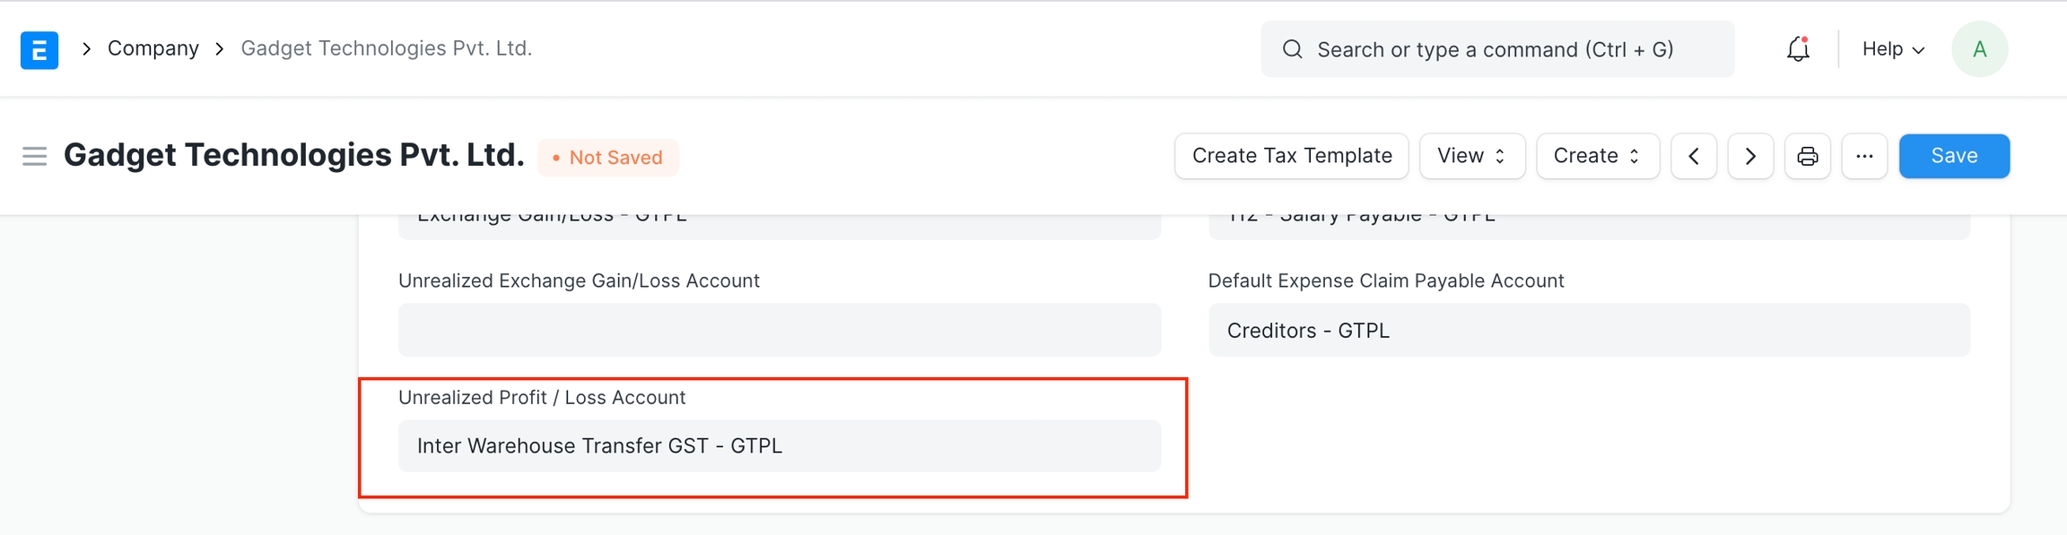The width and height of the screenshot is (2067, 535).
Task: Open the View dropdown menu
Action: 1471,156
